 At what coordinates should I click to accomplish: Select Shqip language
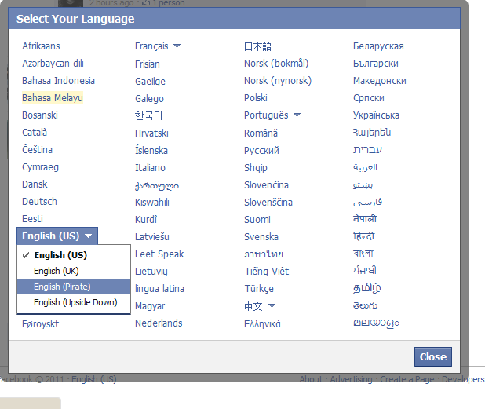[256, 168]
